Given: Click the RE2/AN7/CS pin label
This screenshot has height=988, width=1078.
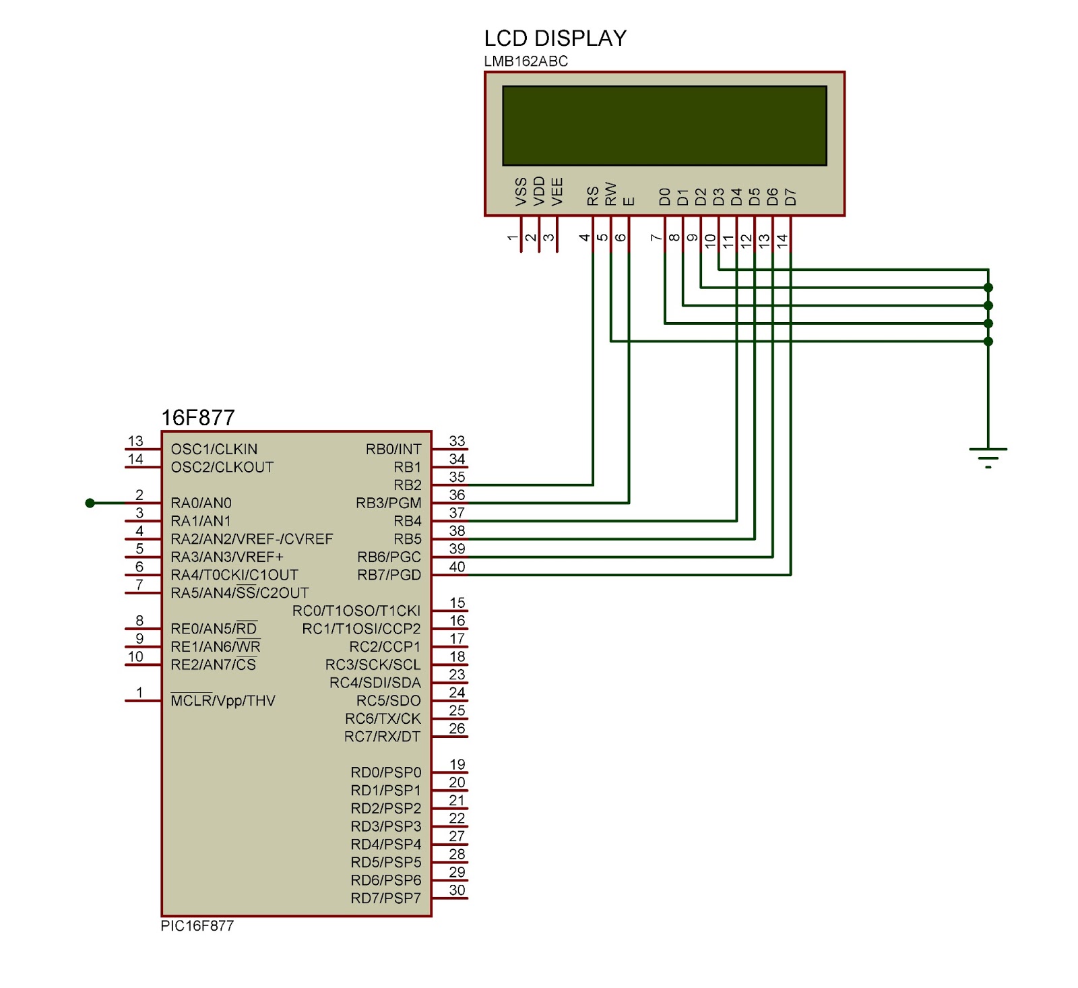Looking at the screenshot, I should pyautogui.click(x=214, y=665).
